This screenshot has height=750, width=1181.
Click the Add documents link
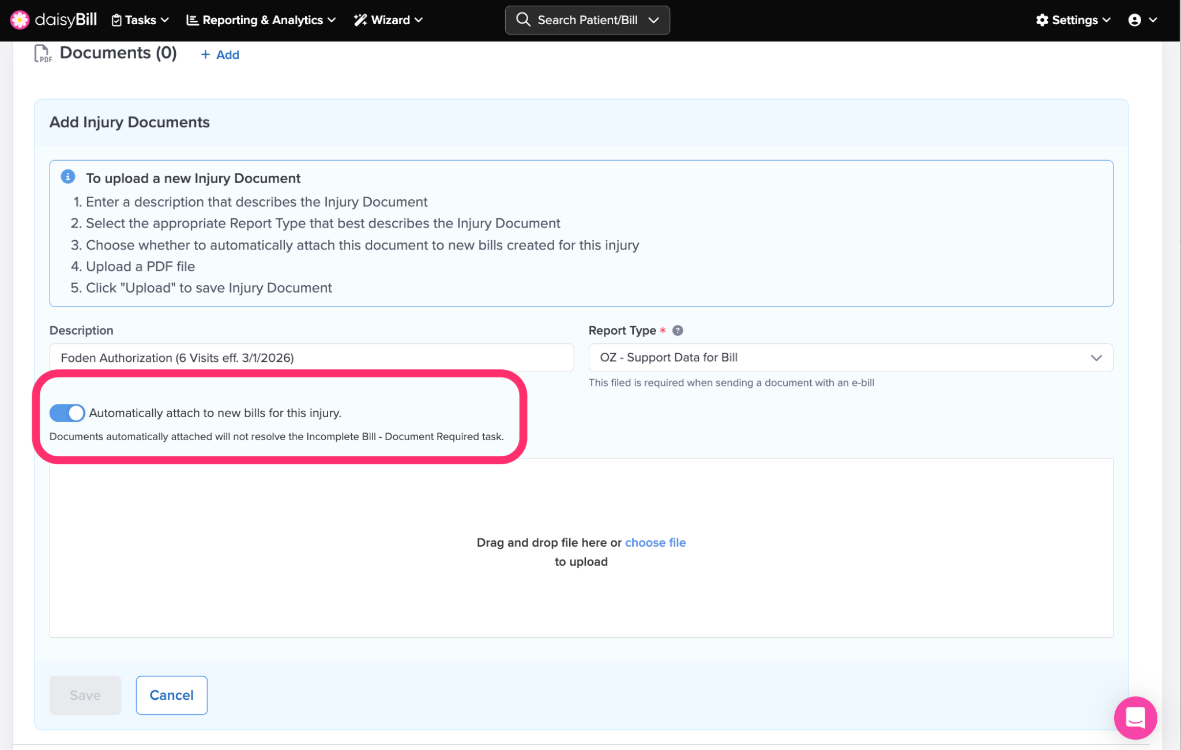(220, 55)
